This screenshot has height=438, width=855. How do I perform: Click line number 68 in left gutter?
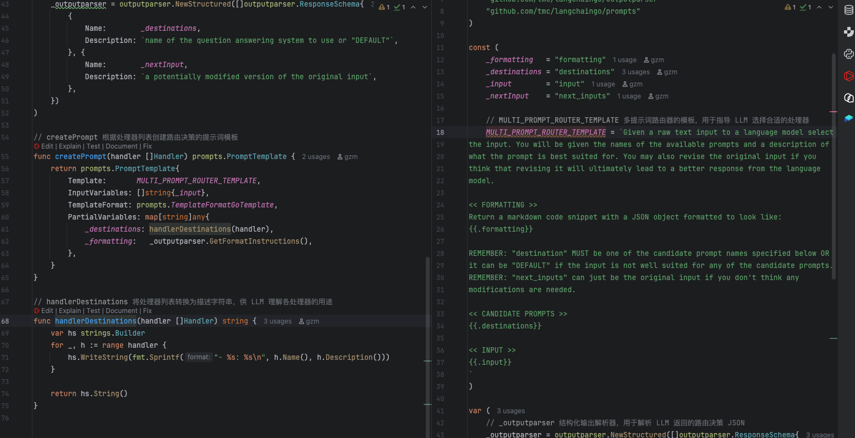6,321
